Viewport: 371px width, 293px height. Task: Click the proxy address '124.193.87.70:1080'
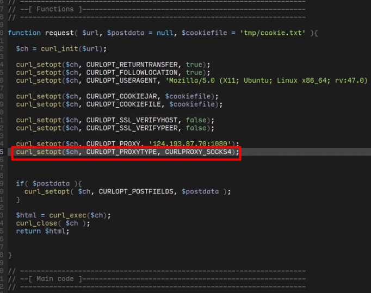(x=190, y=144)
